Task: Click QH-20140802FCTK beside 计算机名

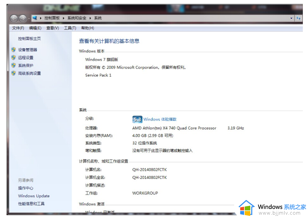Action: tap(150, 169)
